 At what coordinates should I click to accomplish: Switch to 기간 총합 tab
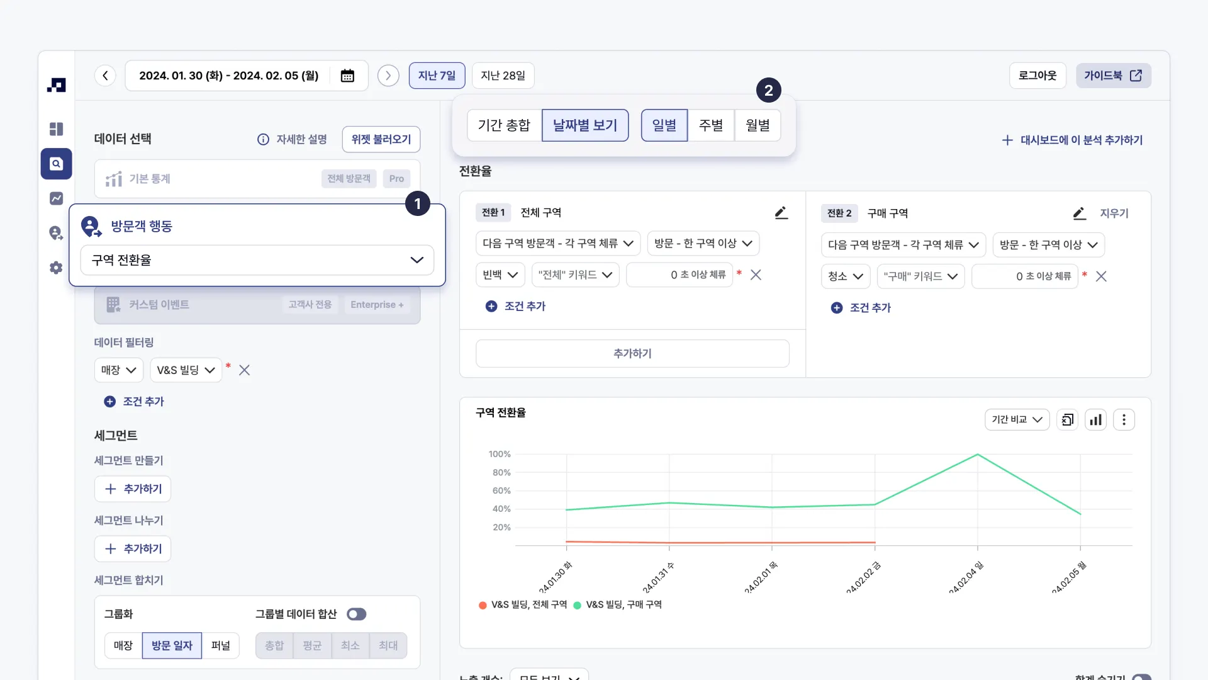(x=504, y=125)
